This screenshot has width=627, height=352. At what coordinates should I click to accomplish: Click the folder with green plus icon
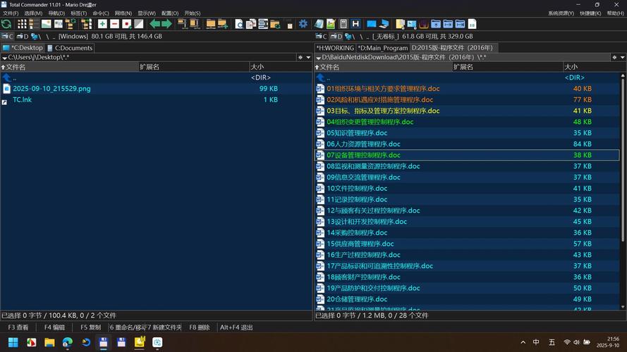click(x=223, y=24)
